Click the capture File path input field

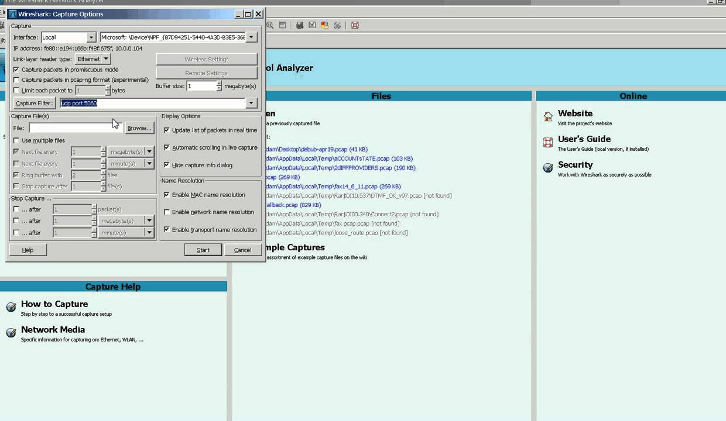tap(76, 128)
